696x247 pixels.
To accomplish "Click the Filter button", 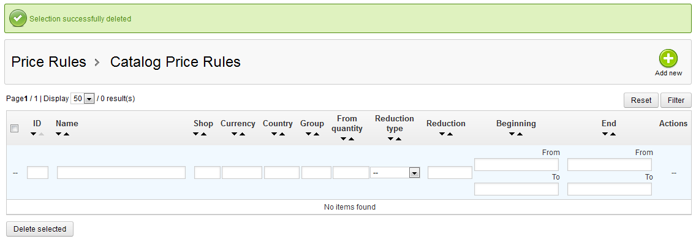I will point(676,101).
